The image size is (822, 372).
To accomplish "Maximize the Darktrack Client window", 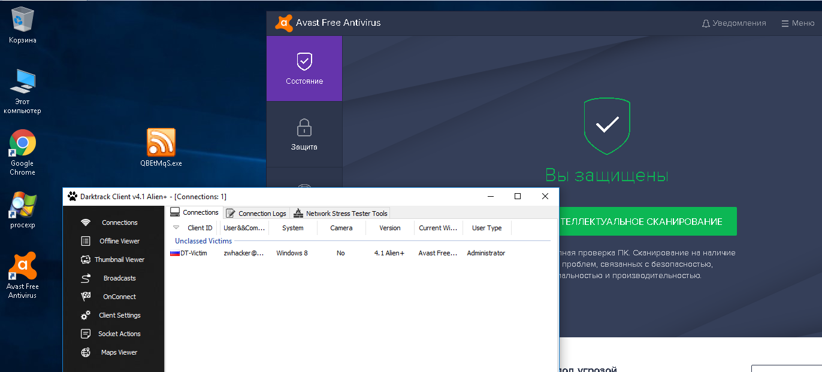I will pyautogui.click(x=518, y=196).
